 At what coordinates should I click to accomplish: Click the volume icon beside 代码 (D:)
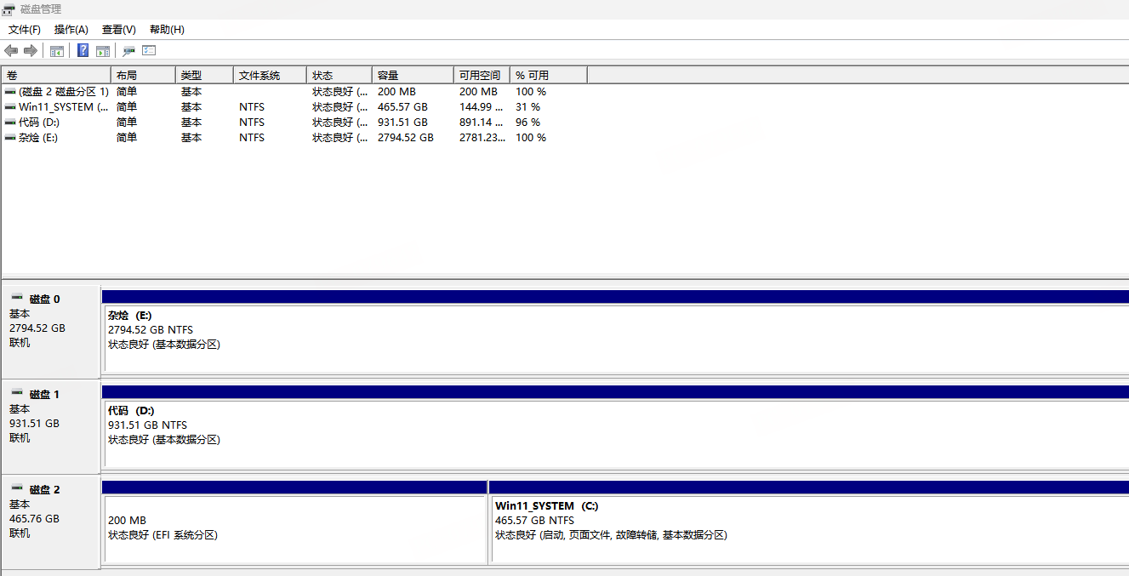coord(10,122)
